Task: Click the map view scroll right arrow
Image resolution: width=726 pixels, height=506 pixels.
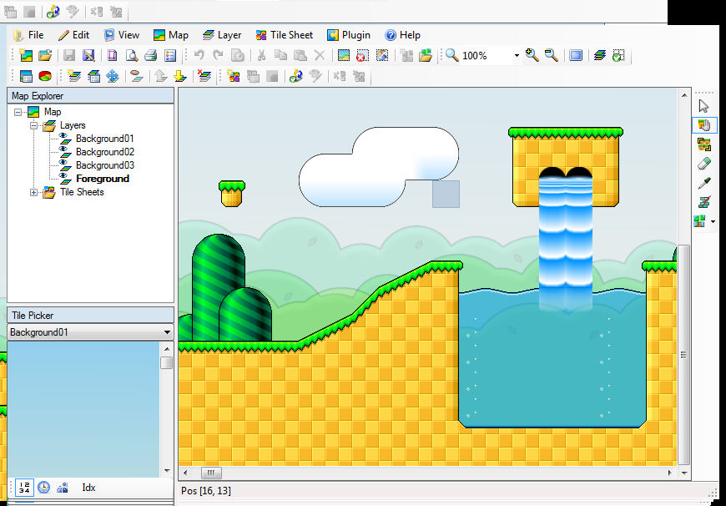Action: pyautogui.click(x=669, y=473)
